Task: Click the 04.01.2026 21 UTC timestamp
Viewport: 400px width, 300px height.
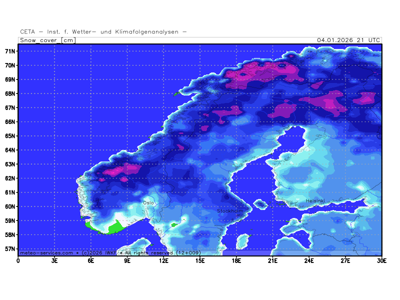Action: [x=349, y=40]
